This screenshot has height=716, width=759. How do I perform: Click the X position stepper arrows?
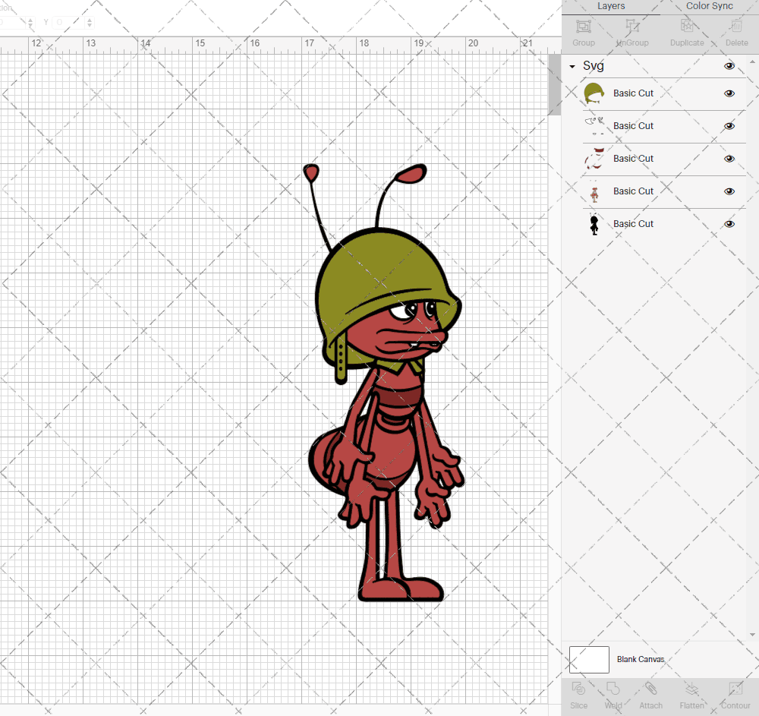click(x=30, y=23)
